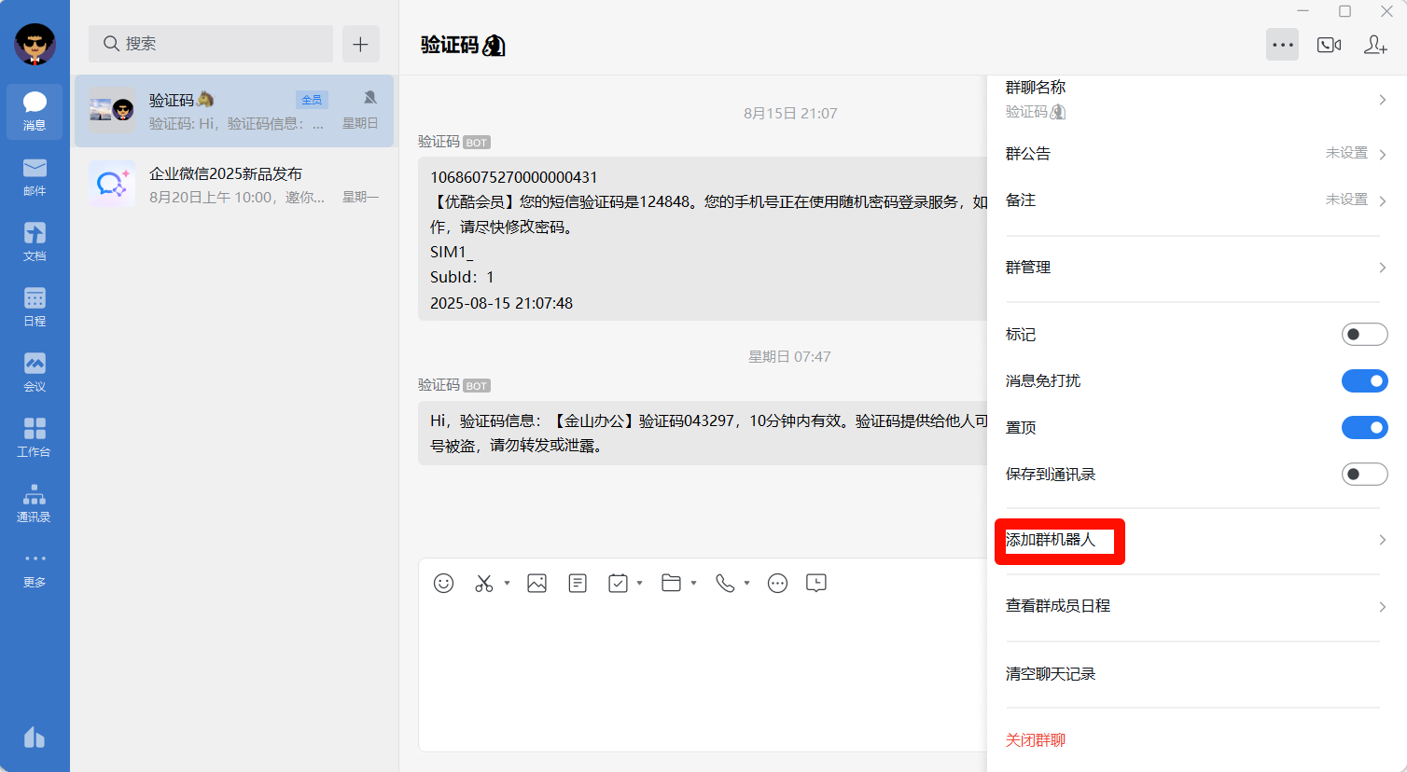Expand the phone call dropdown arrow
The image size is (1407, 772).
[x=746, y=583]
